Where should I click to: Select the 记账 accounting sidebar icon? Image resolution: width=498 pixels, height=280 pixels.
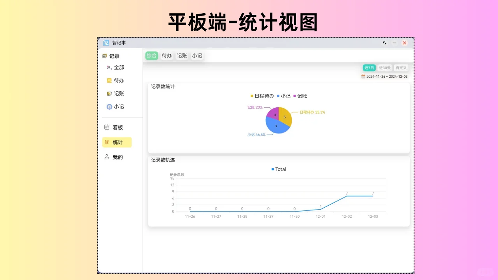[x=109, y=93]
